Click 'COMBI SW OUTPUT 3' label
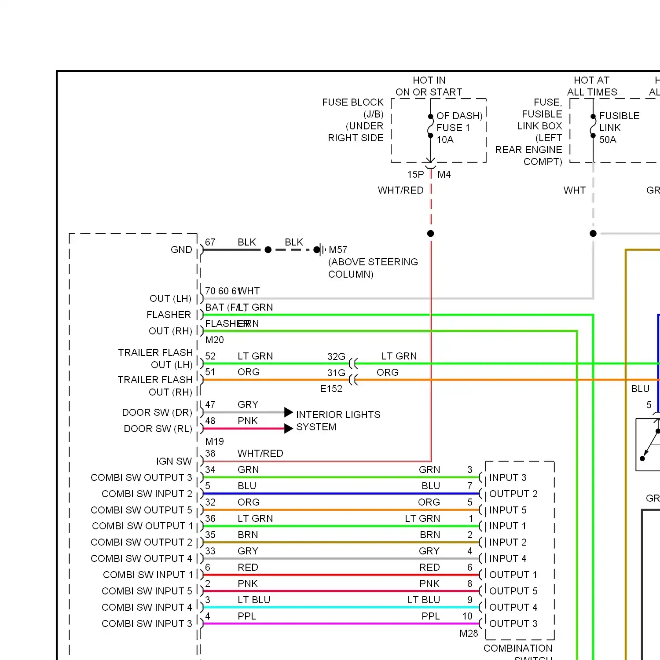The width and height of the screenshot is (660, 660). coord(141,477)
